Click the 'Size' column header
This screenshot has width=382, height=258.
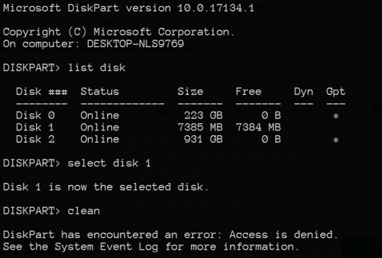[190, 92]
